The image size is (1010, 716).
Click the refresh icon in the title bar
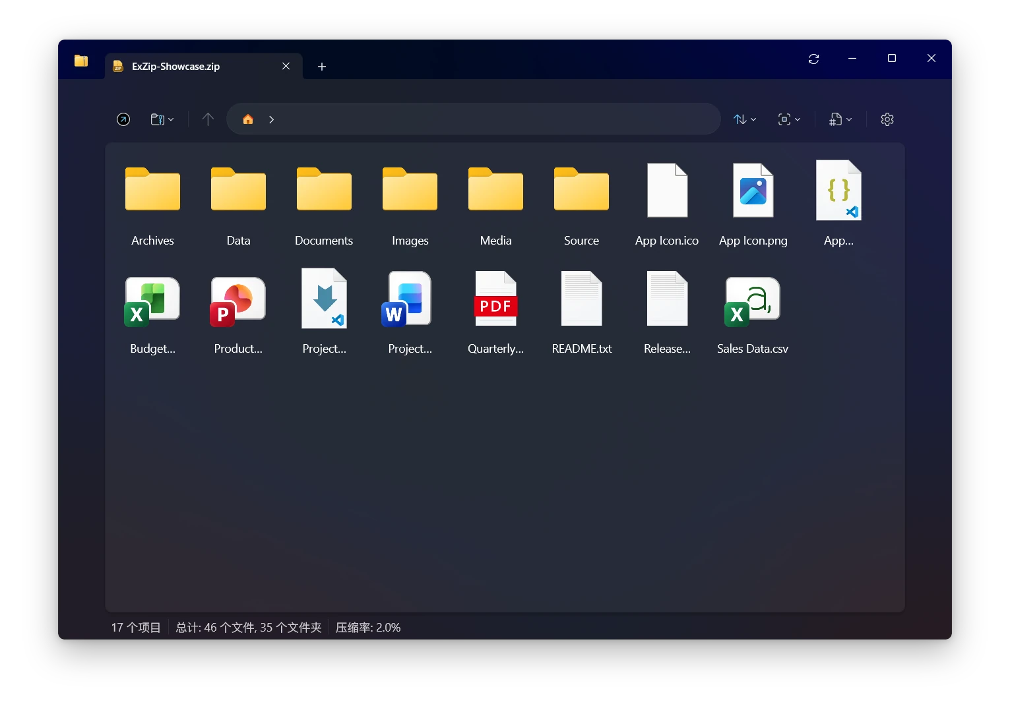(813, 59)
